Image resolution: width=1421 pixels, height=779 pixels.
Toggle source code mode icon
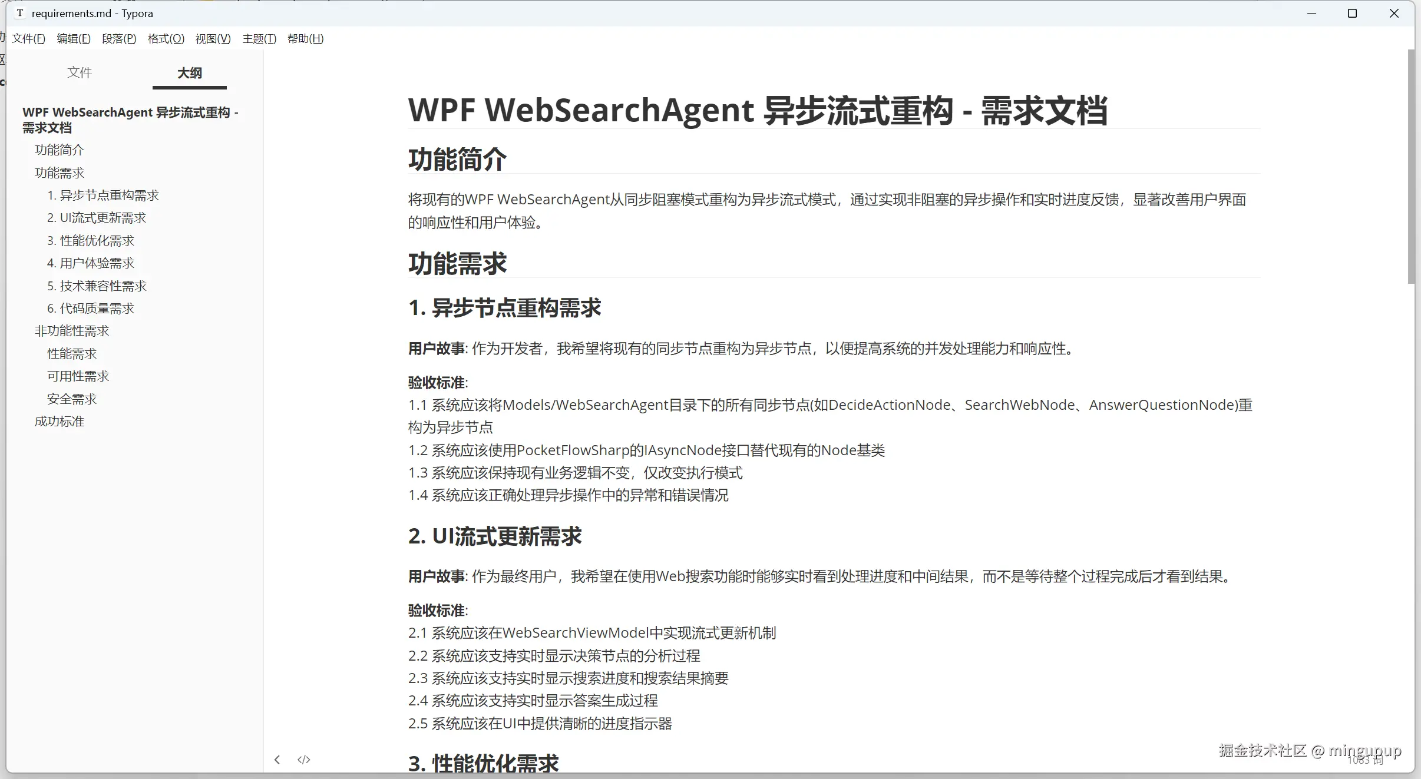(x=304, y=760)
